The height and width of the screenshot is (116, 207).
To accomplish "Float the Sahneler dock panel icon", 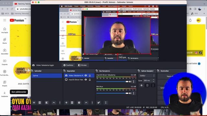I will [32, 71].
